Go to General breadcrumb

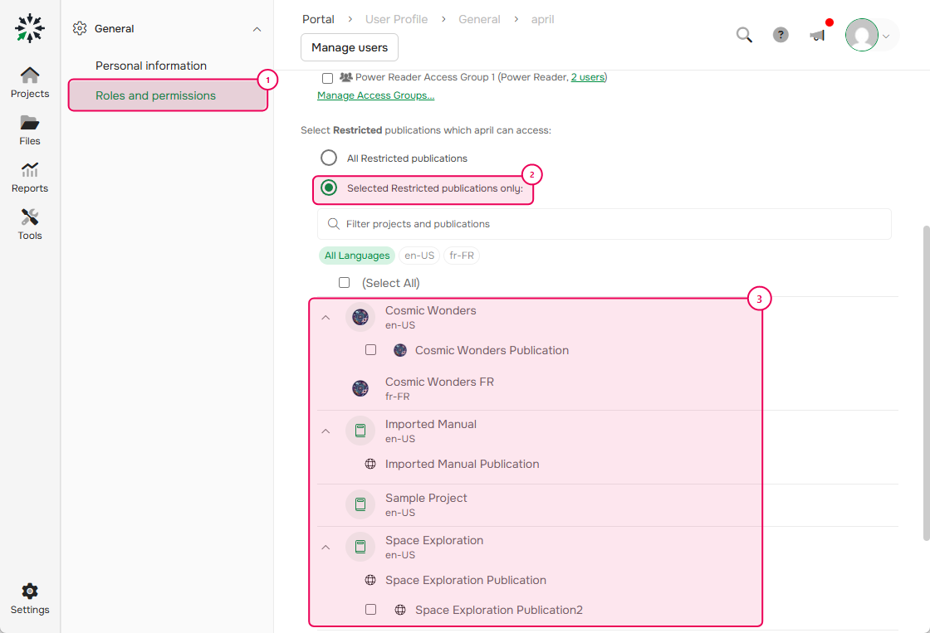click(x=479, y=19)
